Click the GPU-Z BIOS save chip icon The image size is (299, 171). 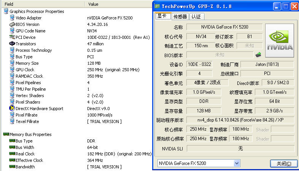(258, 55)
